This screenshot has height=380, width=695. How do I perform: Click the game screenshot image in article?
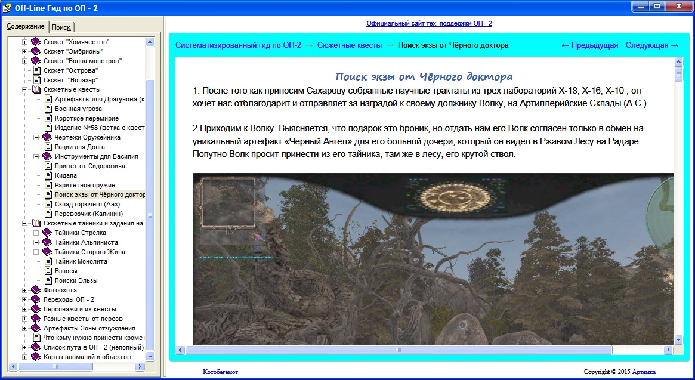point(433,259)
